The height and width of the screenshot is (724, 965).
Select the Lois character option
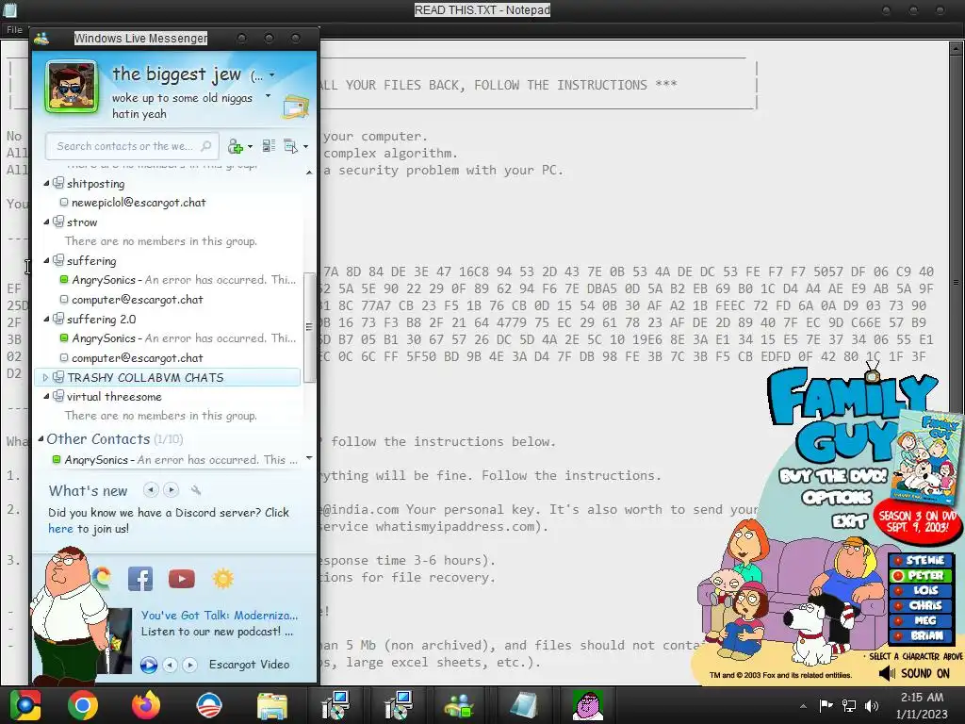coord(920,590)
